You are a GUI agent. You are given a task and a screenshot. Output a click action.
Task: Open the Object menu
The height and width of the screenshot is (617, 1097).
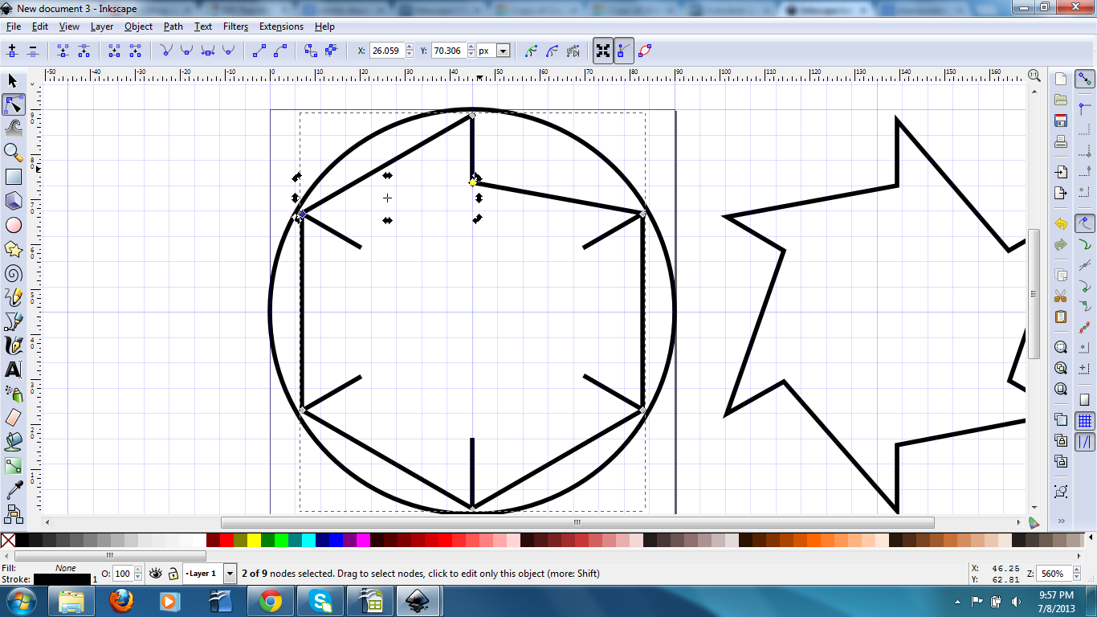(138, 27)
